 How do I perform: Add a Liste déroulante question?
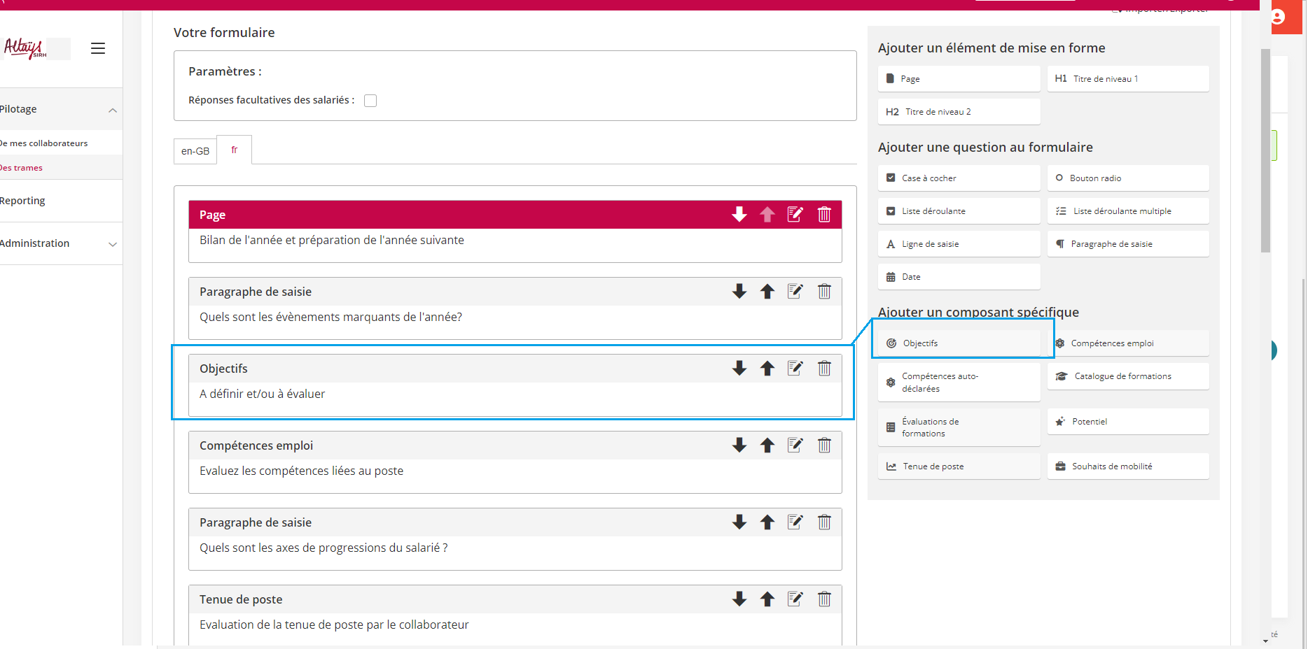tap(959, 211)
